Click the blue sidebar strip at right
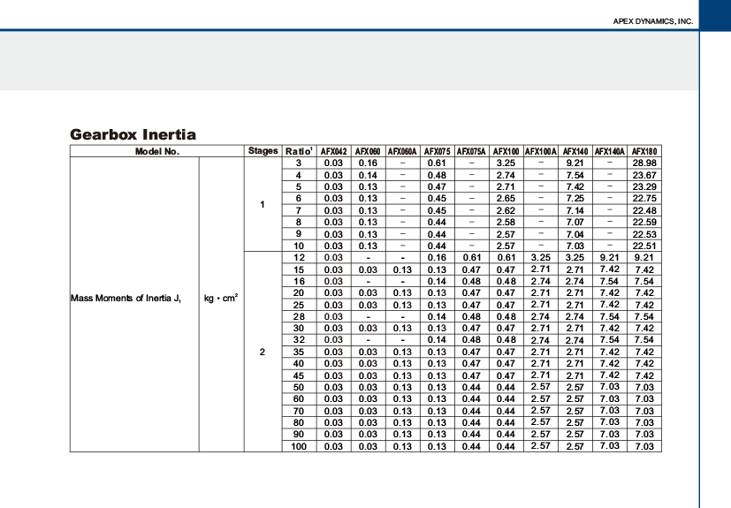Screen dimensions: 731x508 715,265
